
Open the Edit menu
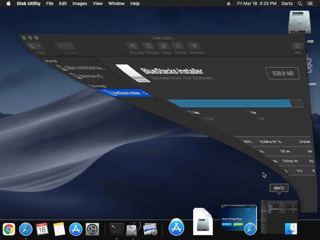(63, 3)
